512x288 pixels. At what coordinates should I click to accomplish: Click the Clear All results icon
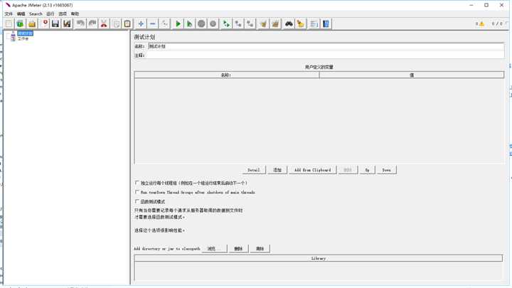(x=275, y=24)
